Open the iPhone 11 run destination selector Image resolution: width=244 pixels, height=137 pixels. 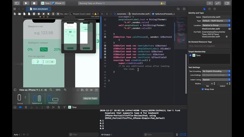[58, 3]
